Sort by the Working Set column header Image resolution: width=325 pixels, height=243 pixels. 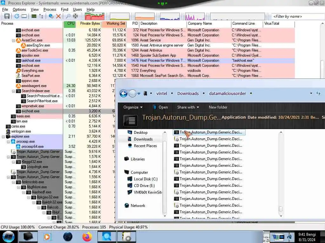coord(114,23)
